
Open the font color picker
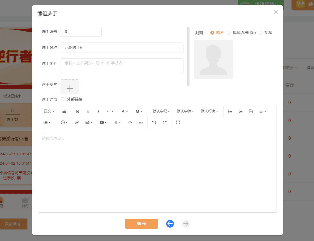[x=124, y=111]
